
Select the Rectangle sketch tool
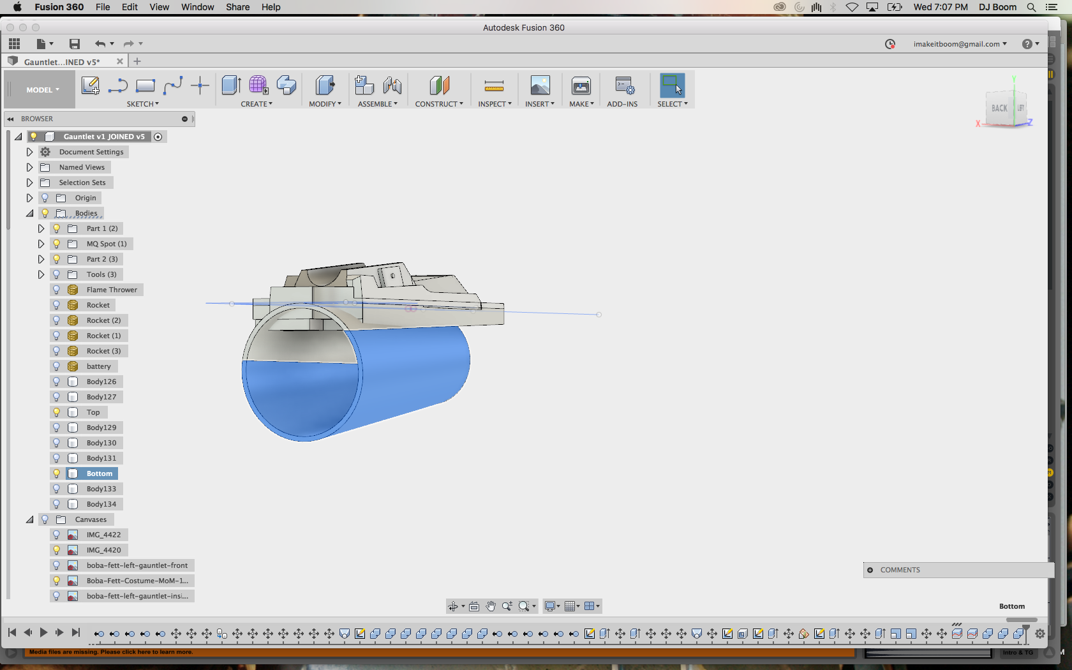tap(145, 86)
